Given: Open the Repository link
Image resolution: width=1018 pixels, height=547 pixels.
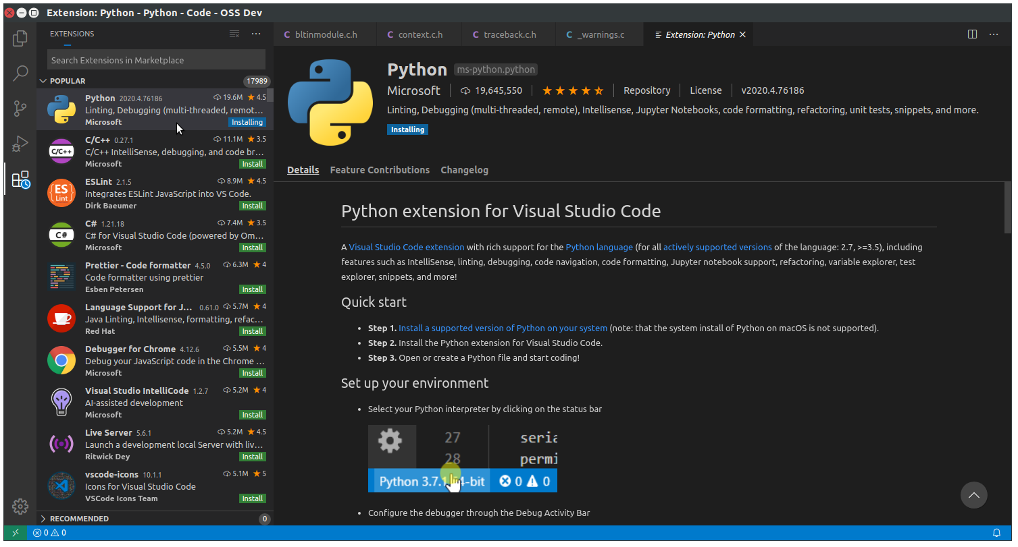Looking at the screenshot, I should pyautogui.click(x=646, y=90).
